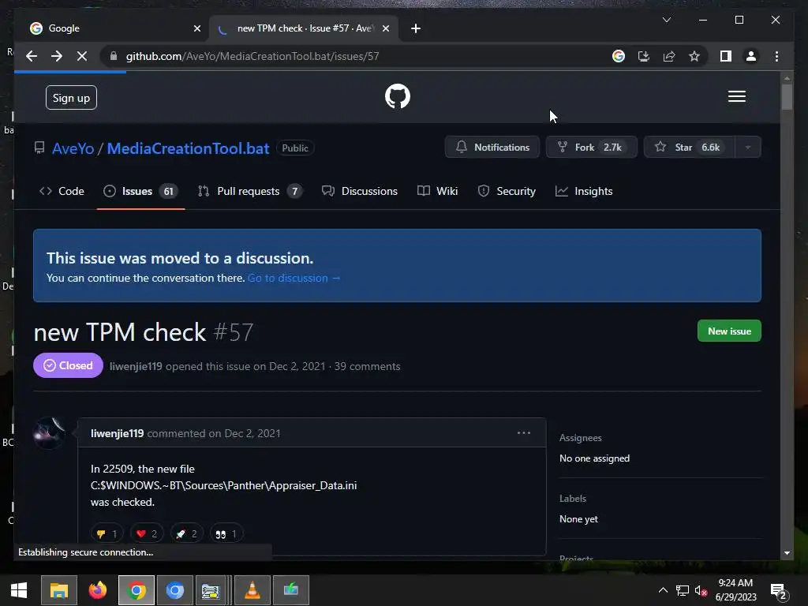This screenshot has width=808, height=606.
Task: Open Firefox from taskbar
Action: coord(97,590)
